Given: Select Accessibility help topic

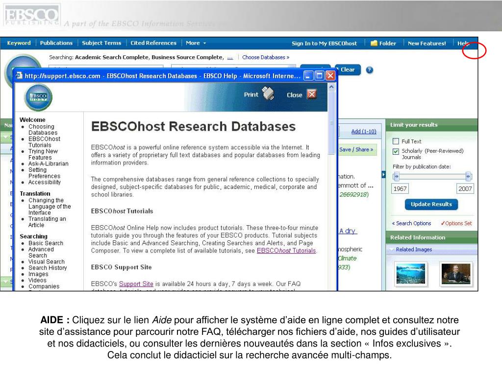Looking at the screenshot, I should point(45,182).
